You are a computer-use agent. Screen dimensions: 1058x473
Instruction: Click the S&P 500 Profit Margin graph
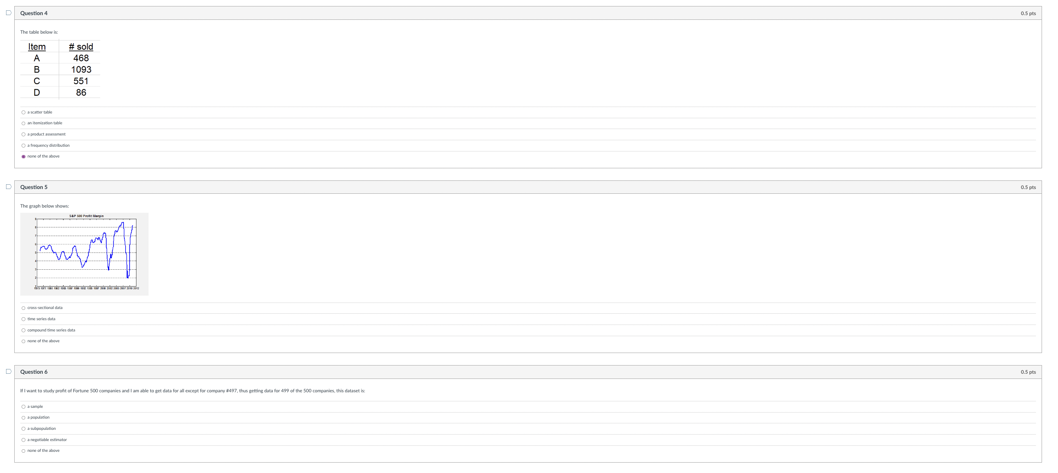tap(84, 254)
